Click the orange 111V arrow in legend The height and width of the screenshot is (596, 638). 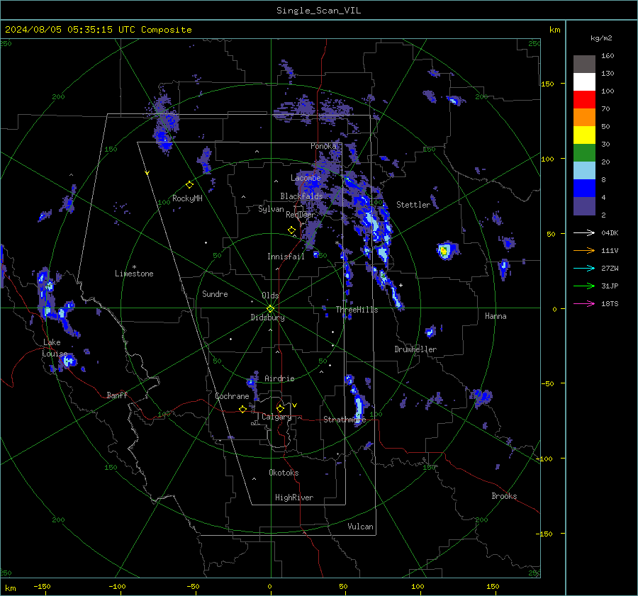[584, 251]
